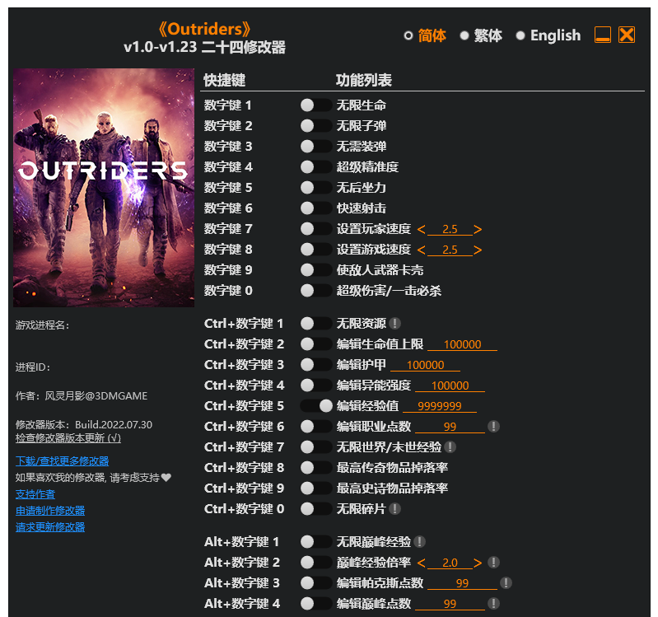Enable 无限世界/末世经验 toggle
The height and width of the screenshot is (617, 658).
tap(316, 447)
